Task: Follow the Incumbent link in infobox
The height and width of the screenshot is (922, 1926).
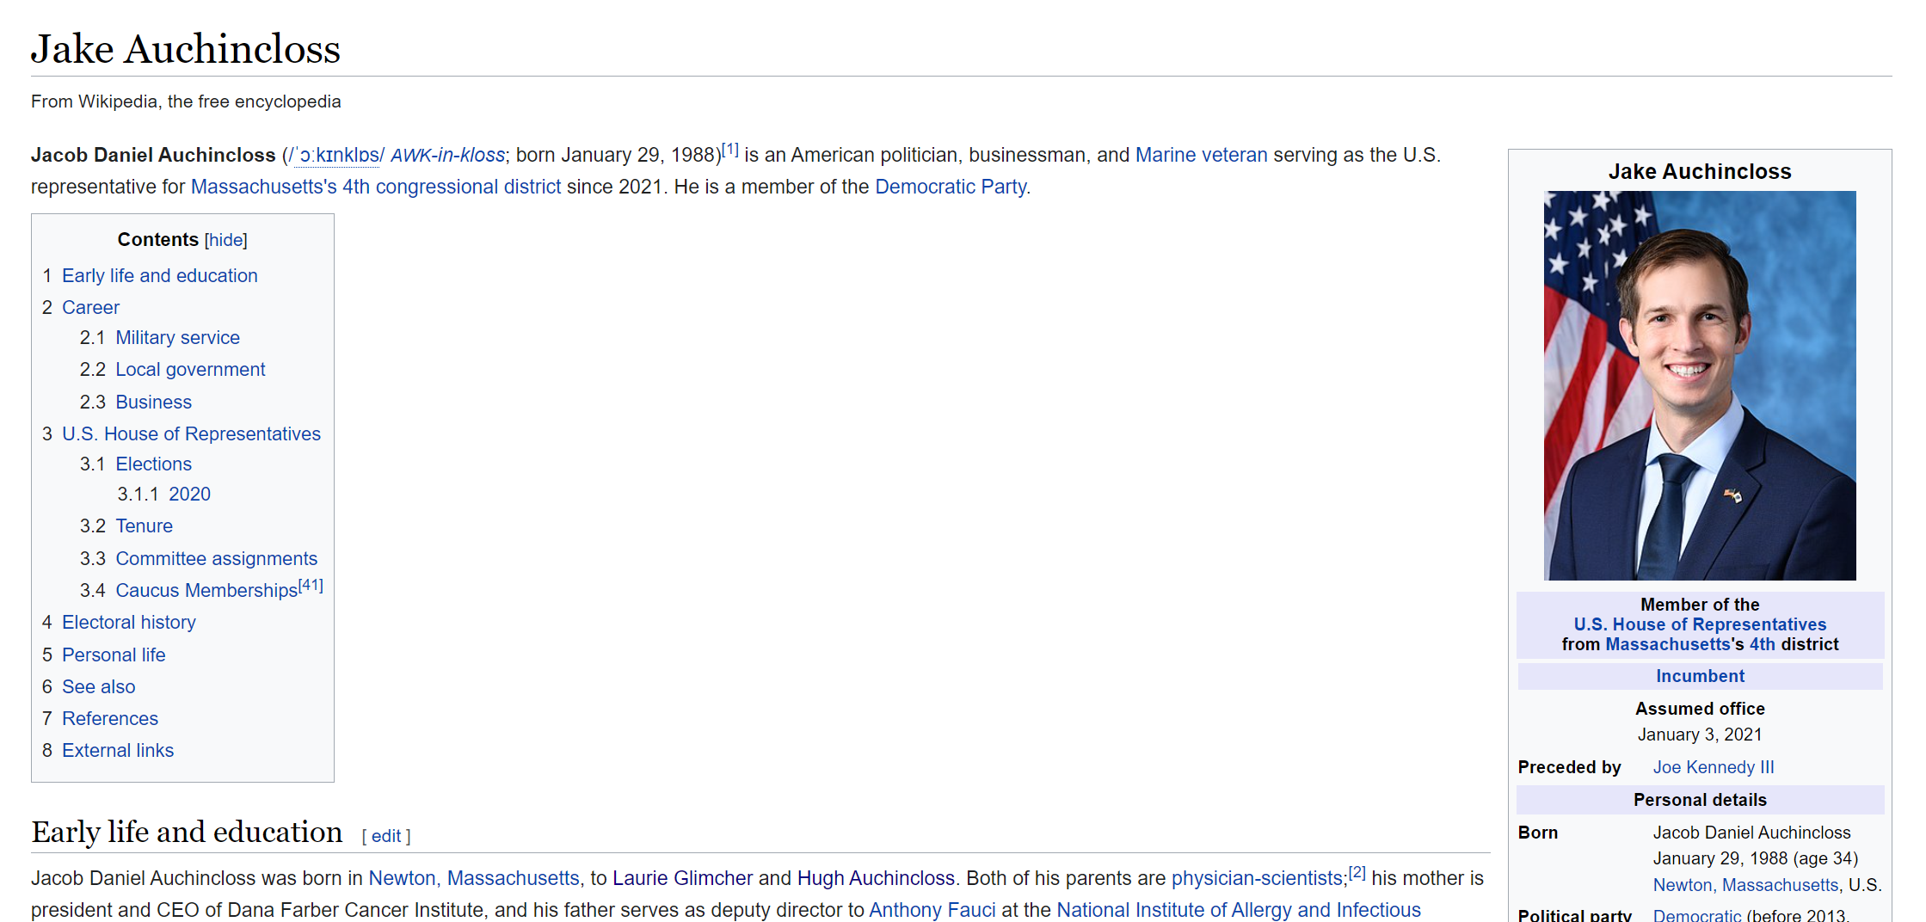Action: click(1700, 676)
